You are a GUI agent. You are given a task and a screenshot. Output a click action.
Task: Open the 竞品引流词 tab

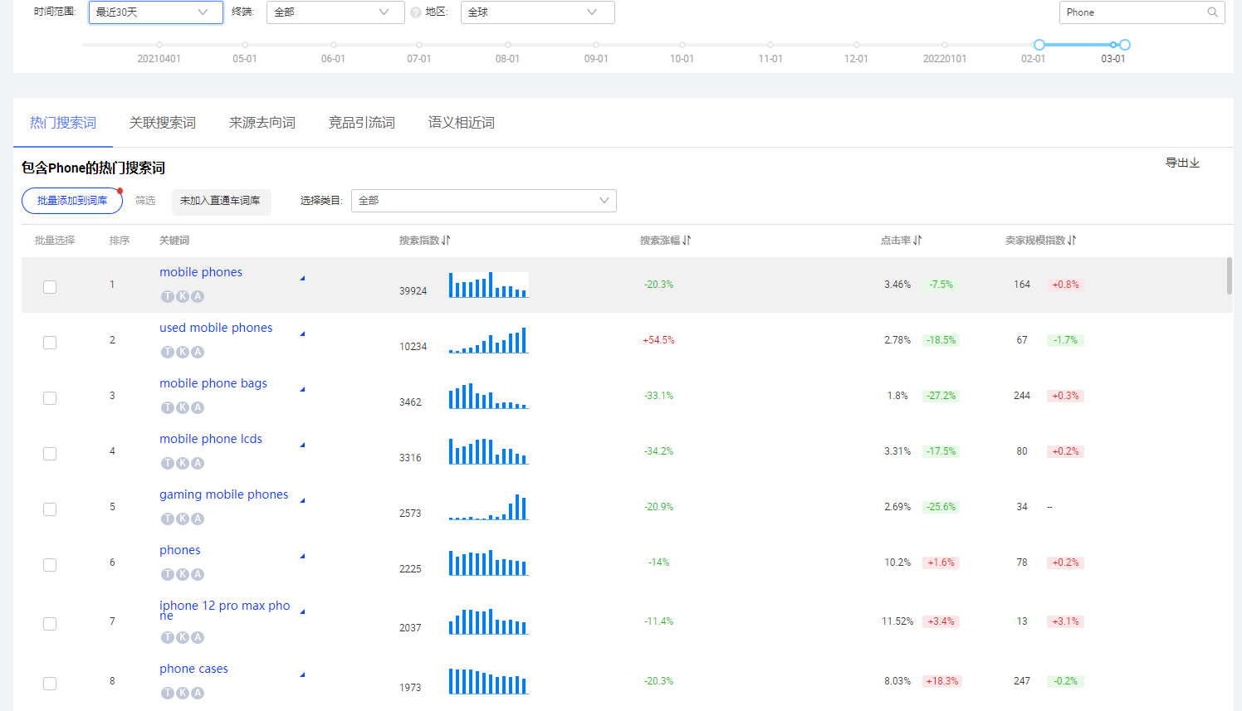(361, 122)
